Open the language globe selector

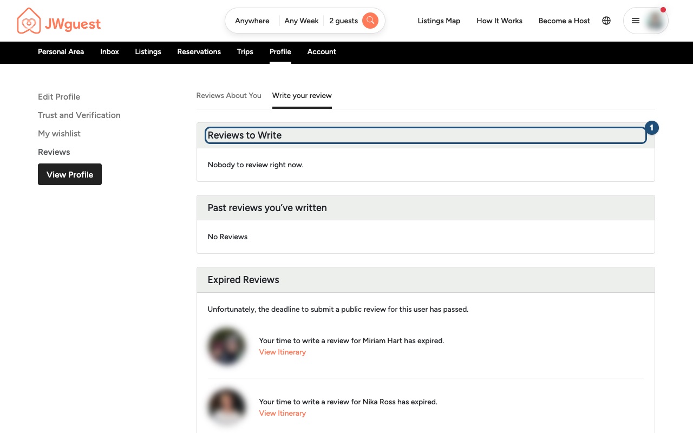coord(606,21)
